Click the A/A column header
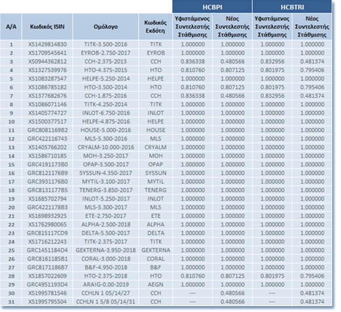341x312 pixels. pyautogui.click(x=11, y=27)
